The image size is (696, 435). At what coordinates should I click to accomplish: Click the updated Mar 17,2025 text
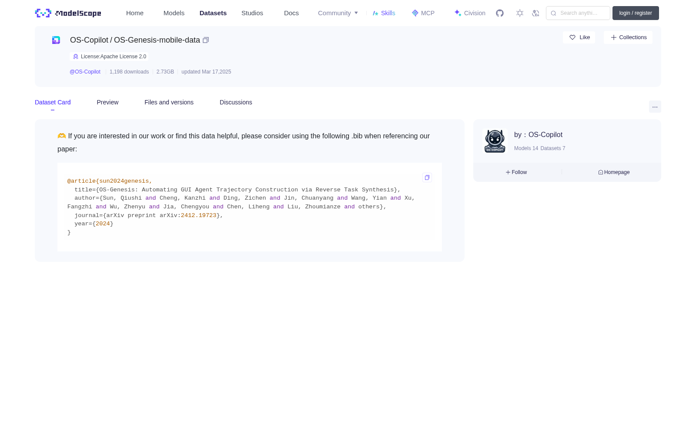206,72
